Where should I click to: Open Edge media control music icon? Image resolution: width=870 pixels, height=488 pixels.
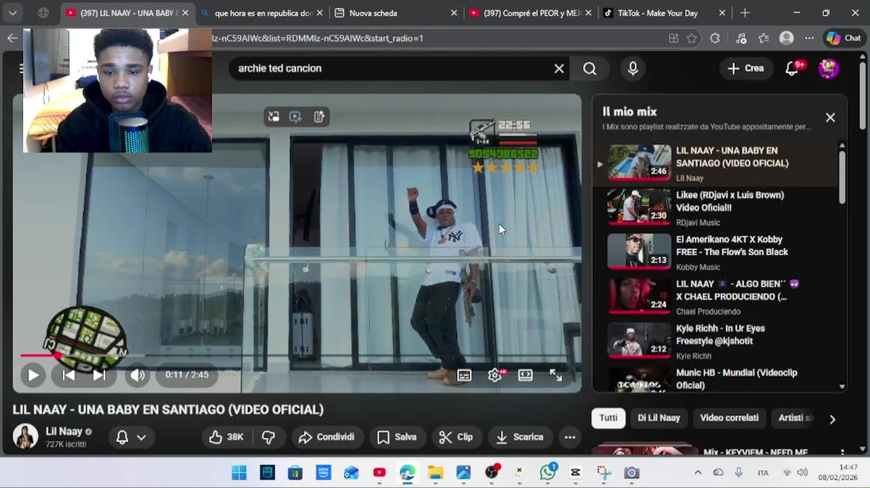click(x=741, y=38)
